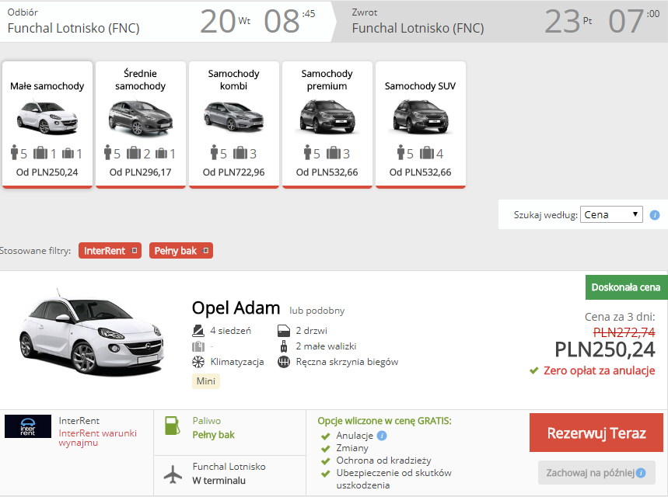This screenshot has width=668, height=497.
Task: Click the large luggage icon with dash
Action: [x=198, y=346]
